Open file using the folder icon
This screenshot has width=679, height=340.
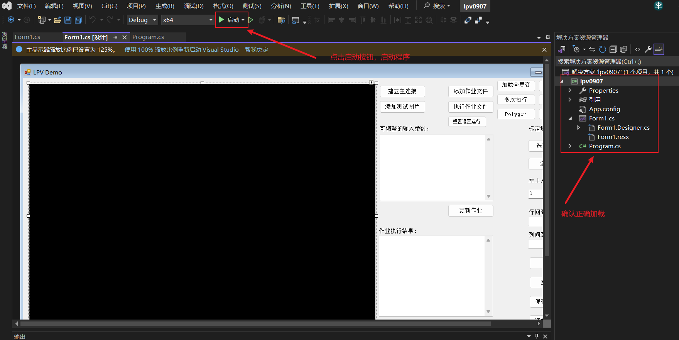pyautogui.click(x=57, y=20)
